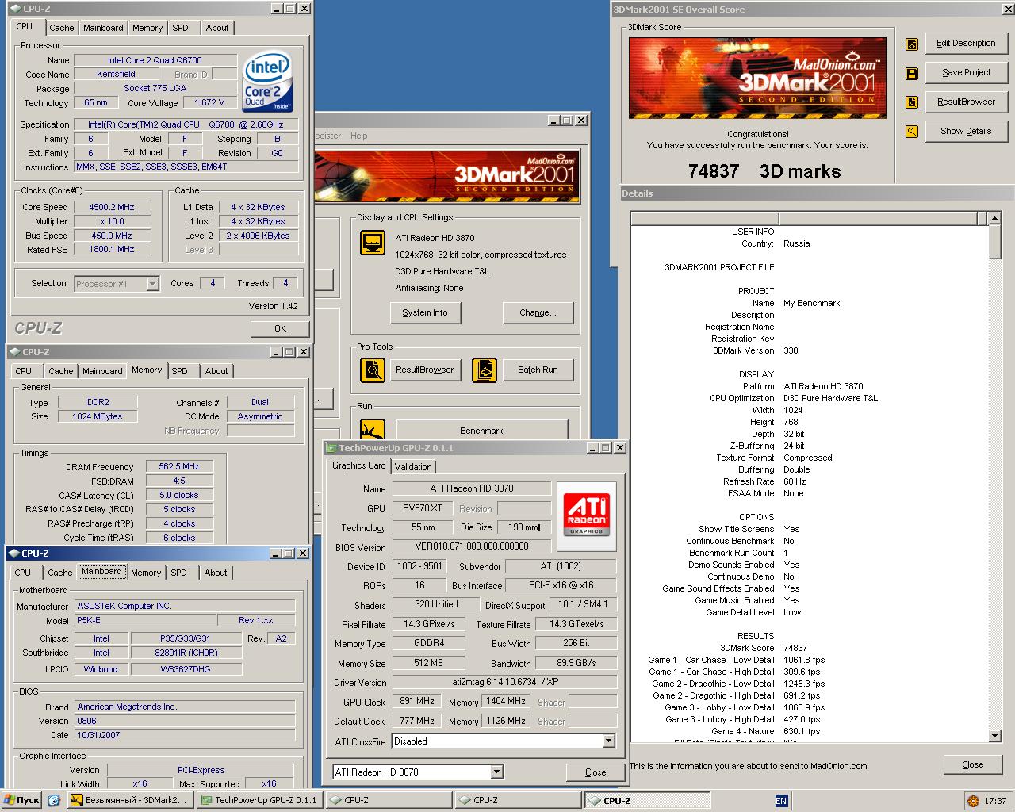Click the Benchmark run icon under Run
The height and width of the screenshot is (812, 1015).
(373, 429)
